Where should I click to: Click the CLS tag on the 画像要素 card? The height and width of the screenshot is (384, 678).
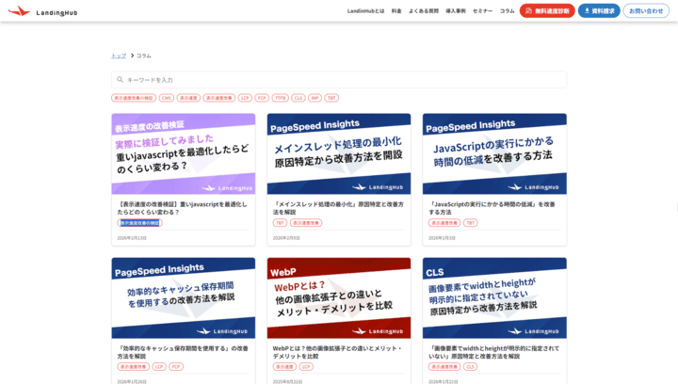click(x=471, y=367)
